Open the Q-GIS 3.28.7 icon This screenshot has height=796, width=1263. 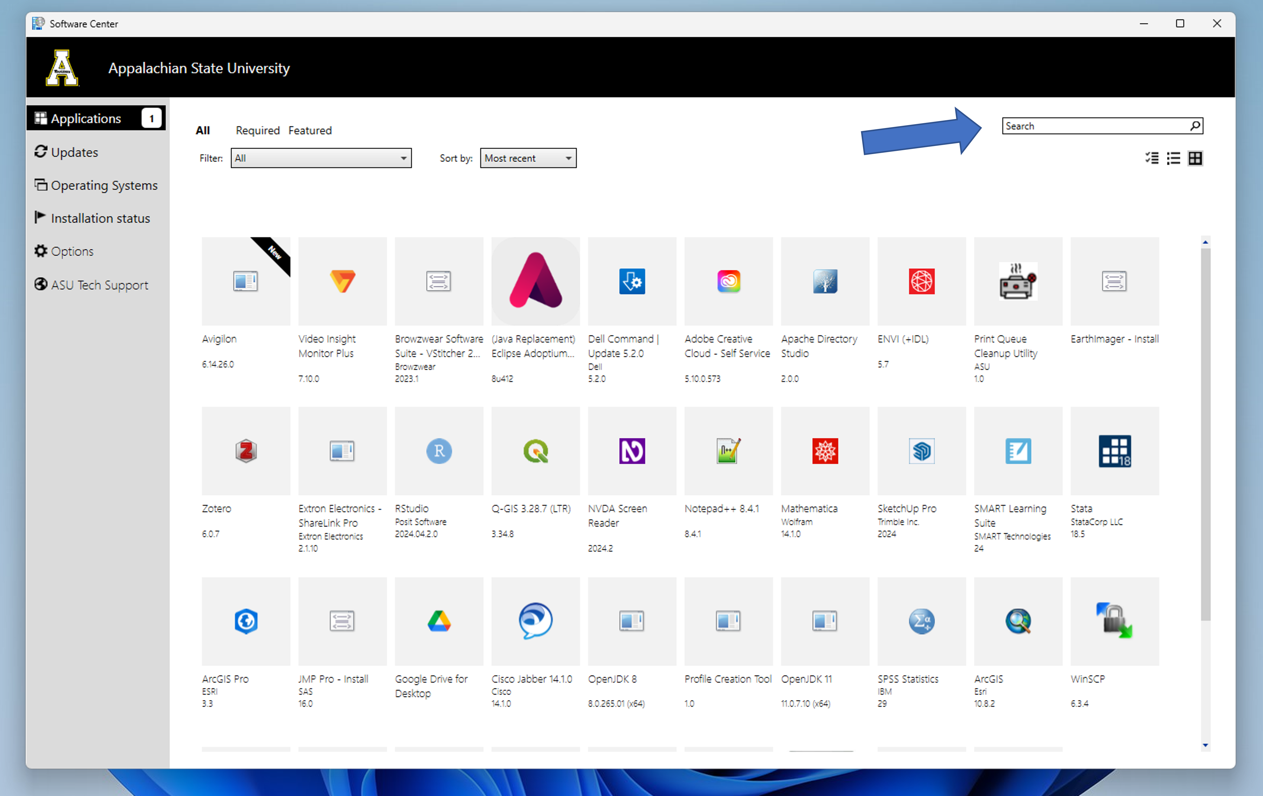point(535,451)
